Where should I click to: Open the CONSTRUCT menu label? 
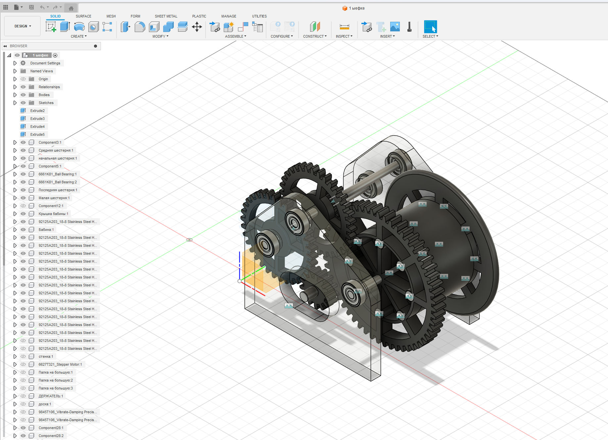[315, 36]
